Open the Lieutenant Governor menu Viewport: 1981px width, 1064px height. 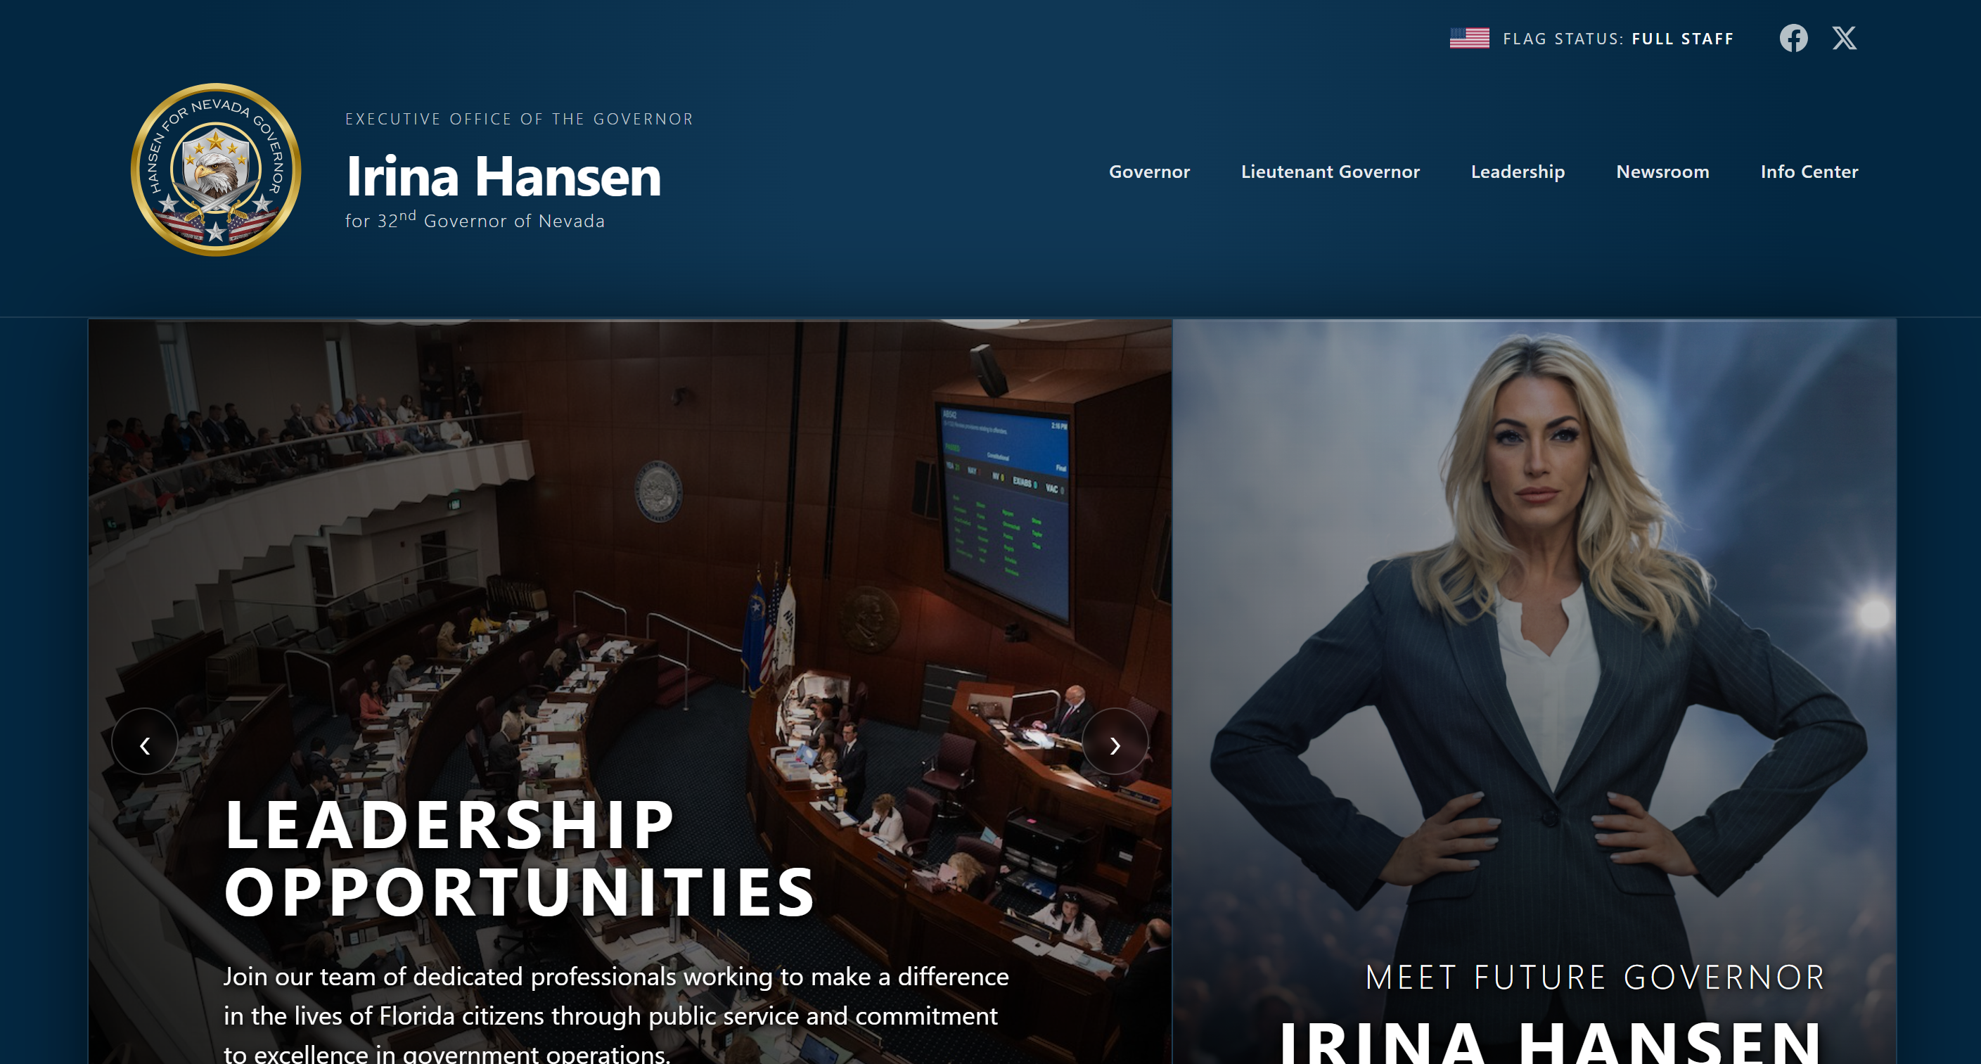pyautogui.click(x=1330, y=172)
